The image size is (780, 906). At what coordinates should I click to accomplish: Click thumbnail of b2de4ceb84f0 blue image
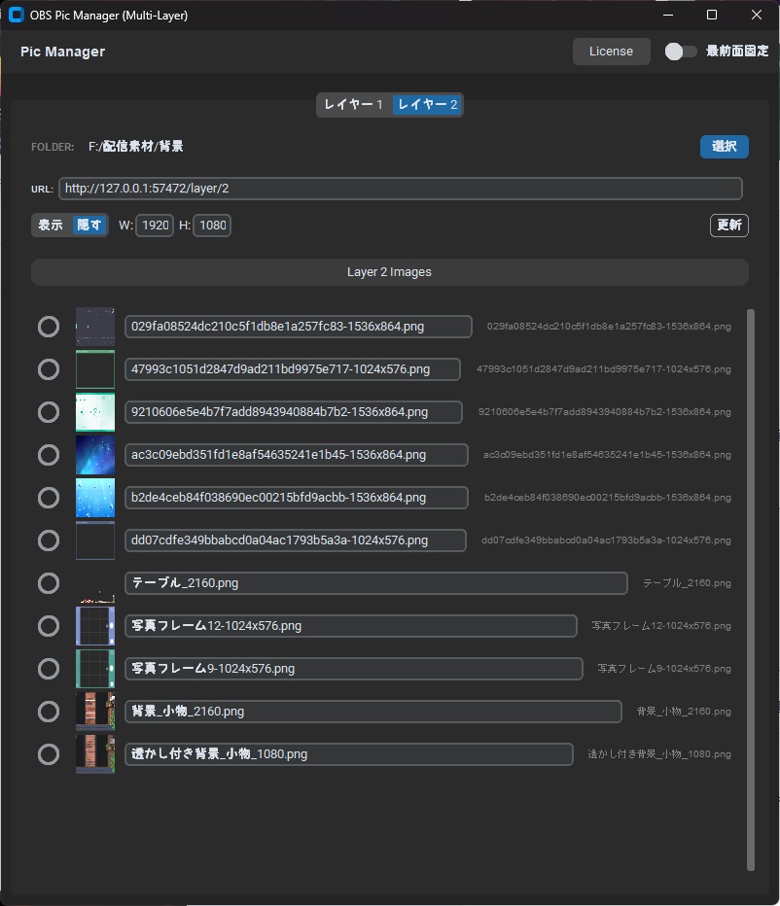pos(95,498)
